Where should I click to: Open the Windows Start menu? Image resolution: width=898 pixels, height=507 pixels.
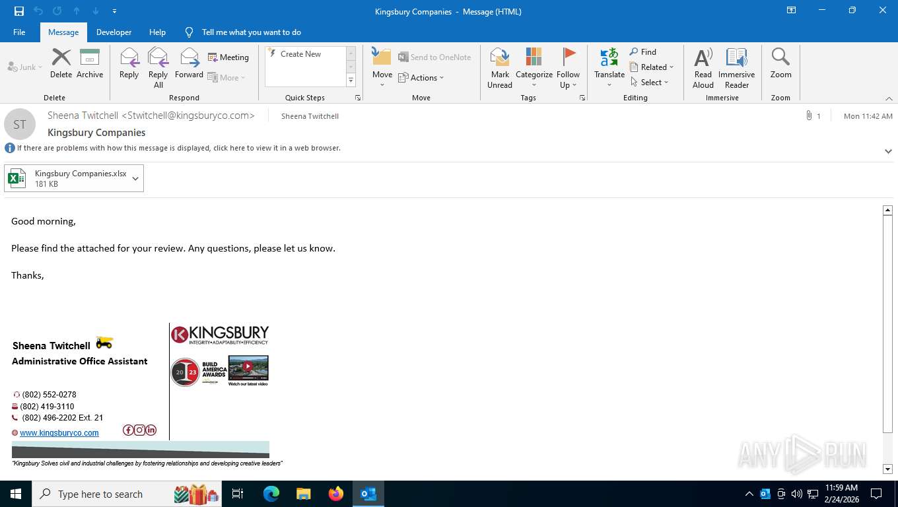16,494
